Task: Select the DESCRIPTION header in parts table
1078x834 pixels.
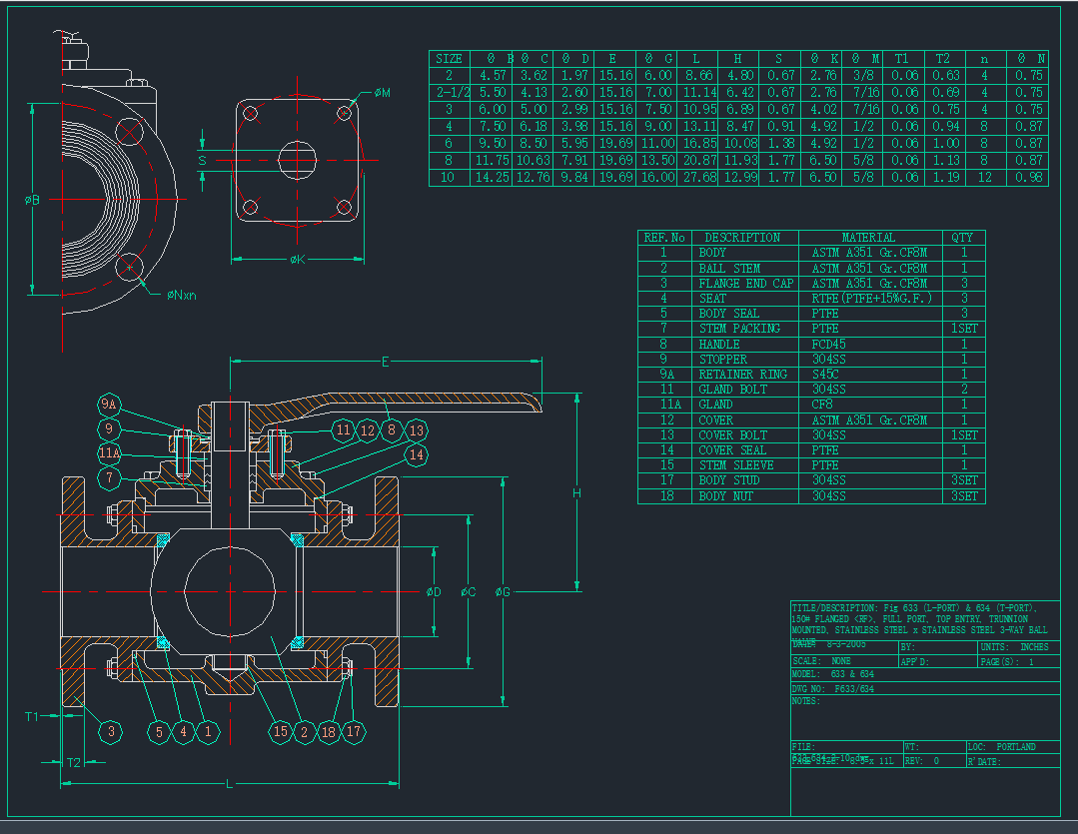Action: (x=742, y=238)
